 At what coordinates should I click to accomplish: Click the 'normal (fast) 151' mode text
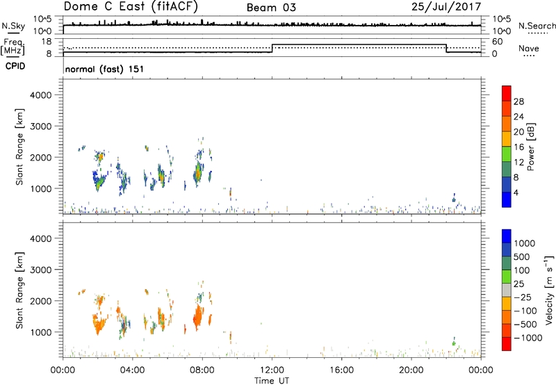[x=104, y=69]
